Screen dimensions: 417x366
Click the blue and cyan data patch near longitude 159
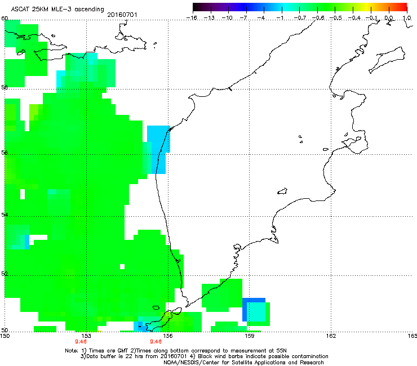pyautogui.click(x=254, y=310)
